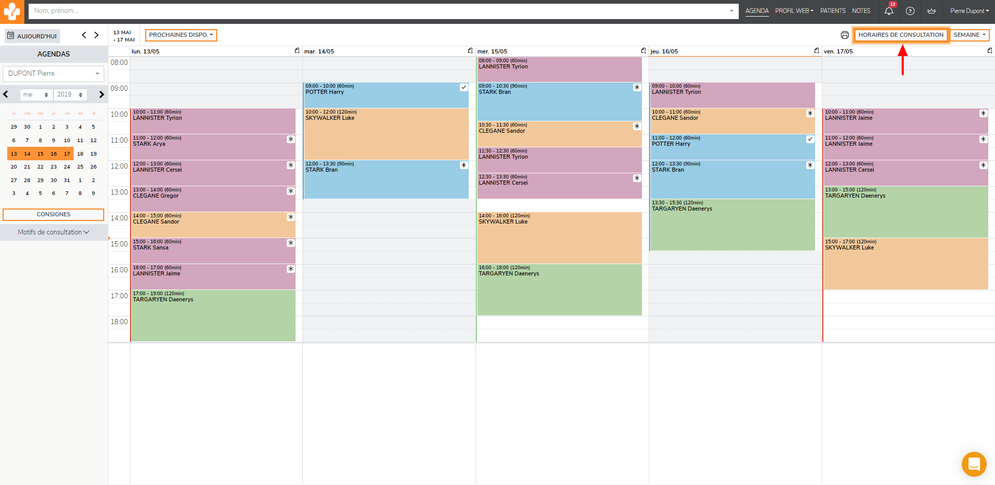The height and width of the screenshot is (485, 995).
Task: Open the SEMAINE view dropdown
Action: click(x=969, y=35)
